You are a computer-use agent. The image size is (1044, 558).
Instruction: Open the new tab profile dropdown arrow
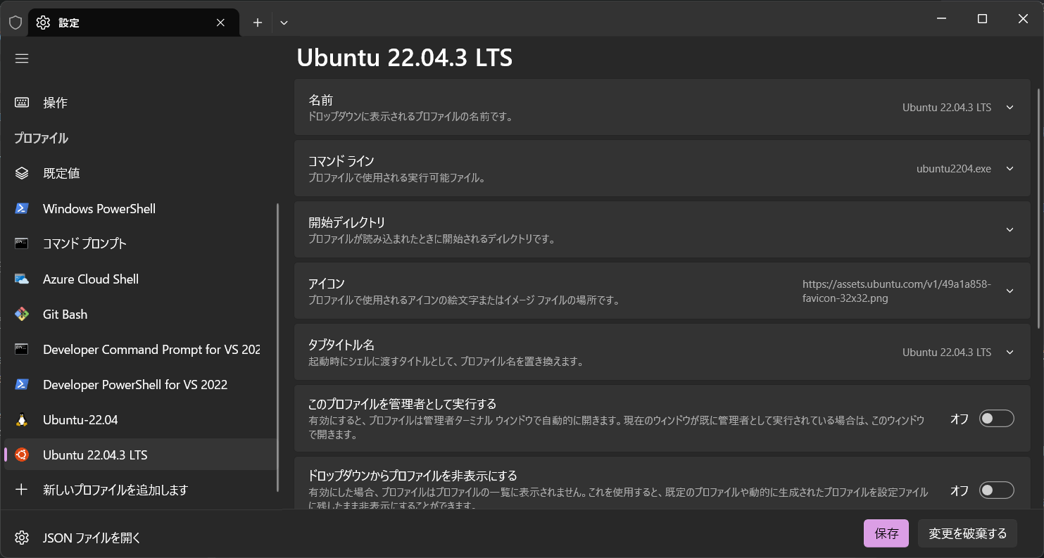284,23
